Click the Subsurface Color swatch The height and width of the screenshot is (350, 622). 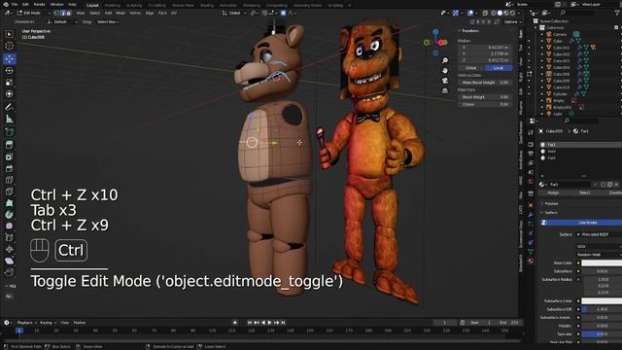click(x=602, y=300)
